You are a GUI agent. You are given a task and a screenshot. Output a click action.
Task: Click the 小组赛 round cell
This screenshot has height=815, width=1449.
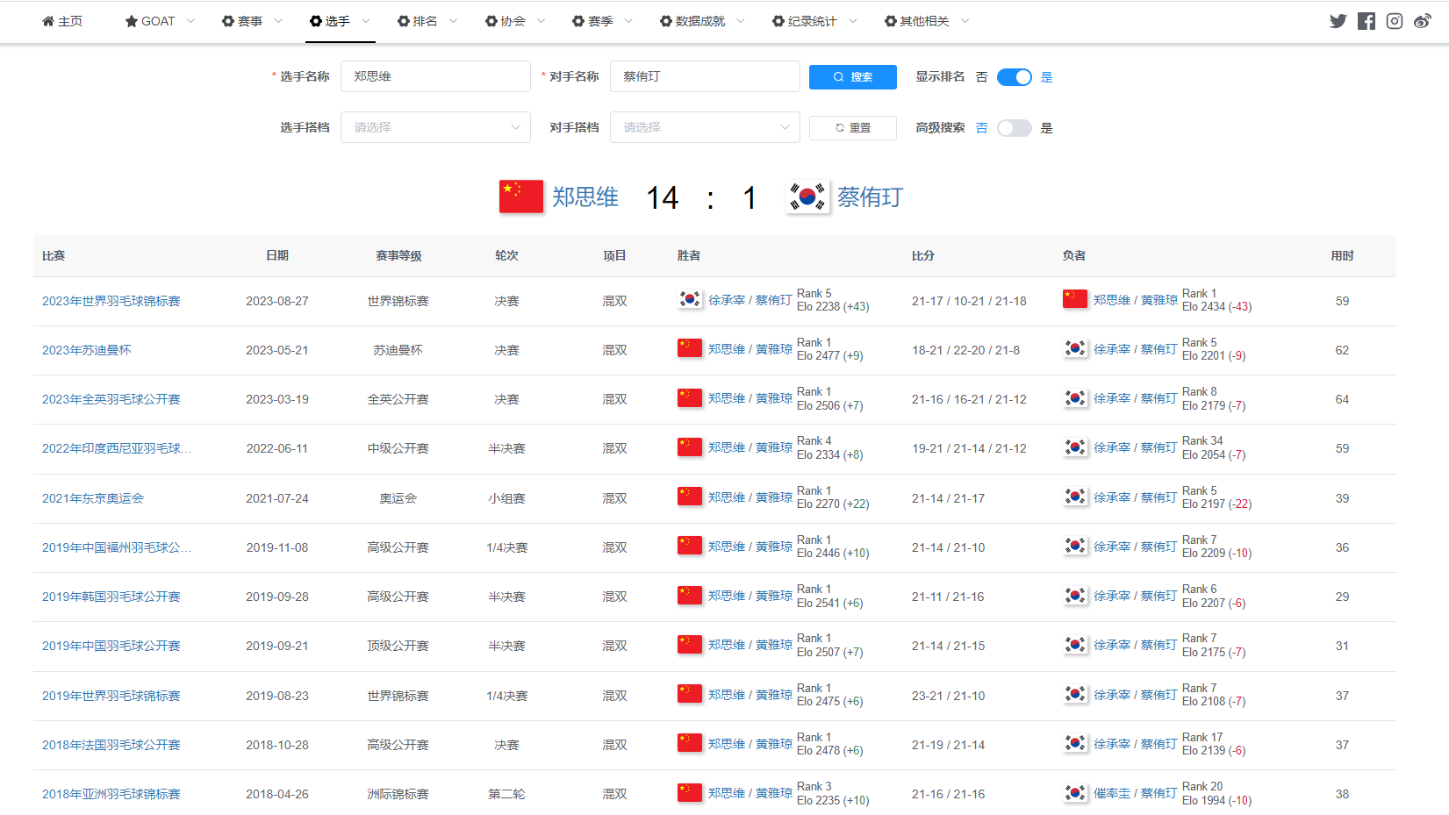[506, 498]
